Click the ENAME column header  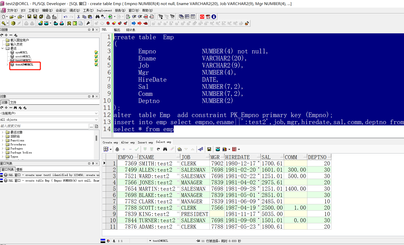pyautogui.click(x=159, y=157)
